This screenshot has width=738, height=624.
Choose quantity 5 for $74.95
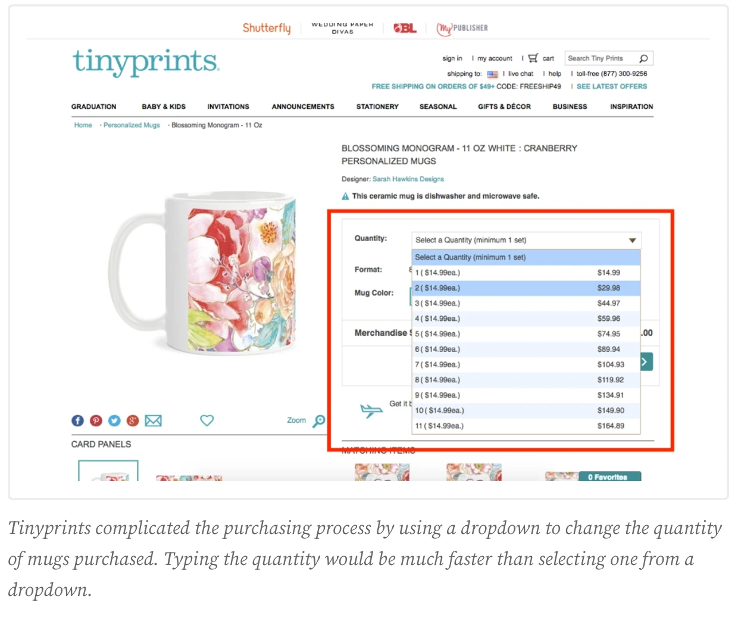pyautogui.click(x=526, y=334)
